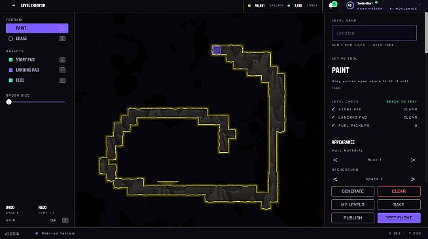428x239 pixels.
Task: Click the Erase tool square icon
Action: 10,39
